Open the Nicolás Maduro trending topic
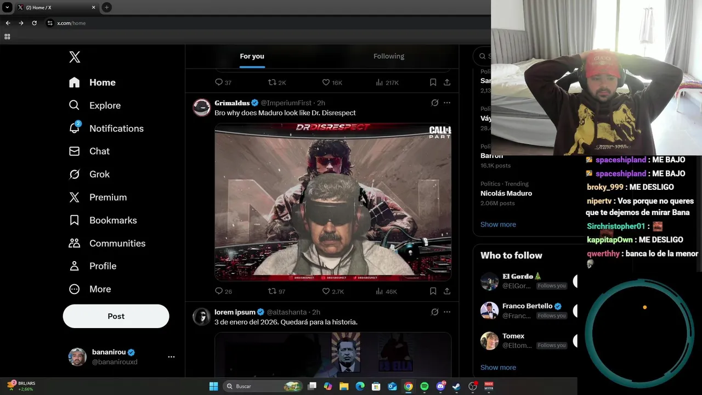The height and width of the screenshot is (395, 702). [506, 193]
